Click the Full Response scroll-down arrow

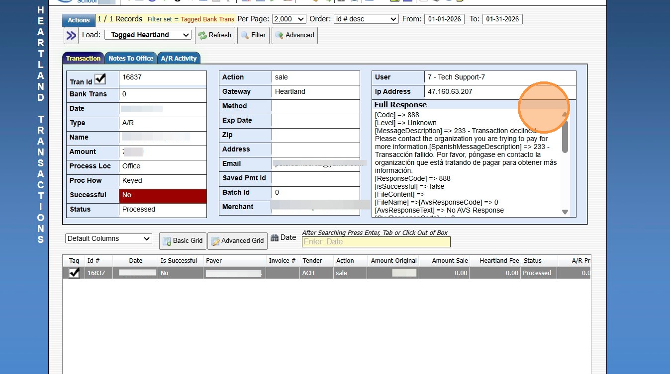tap(565, 212)
